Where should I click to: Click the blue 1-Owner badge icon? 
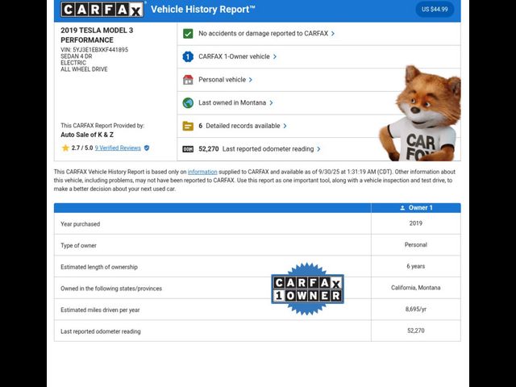click(x=188, y=56)
